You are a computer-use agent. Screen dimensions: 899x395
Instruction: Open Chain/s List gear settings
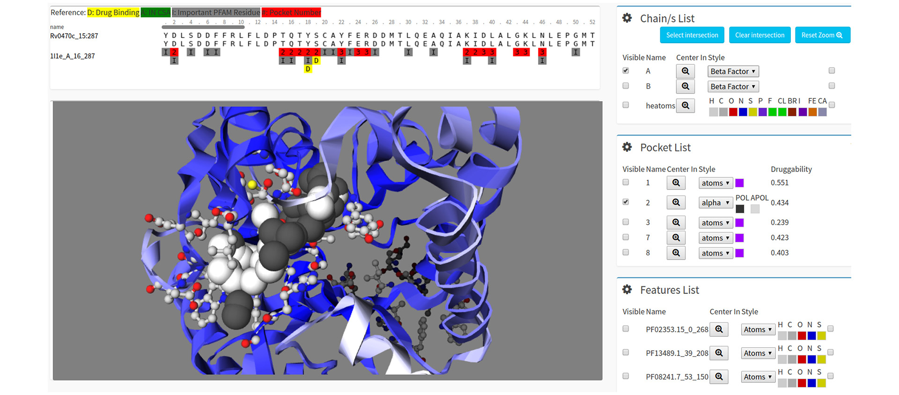pyautogui.click(x=627, y=18)
